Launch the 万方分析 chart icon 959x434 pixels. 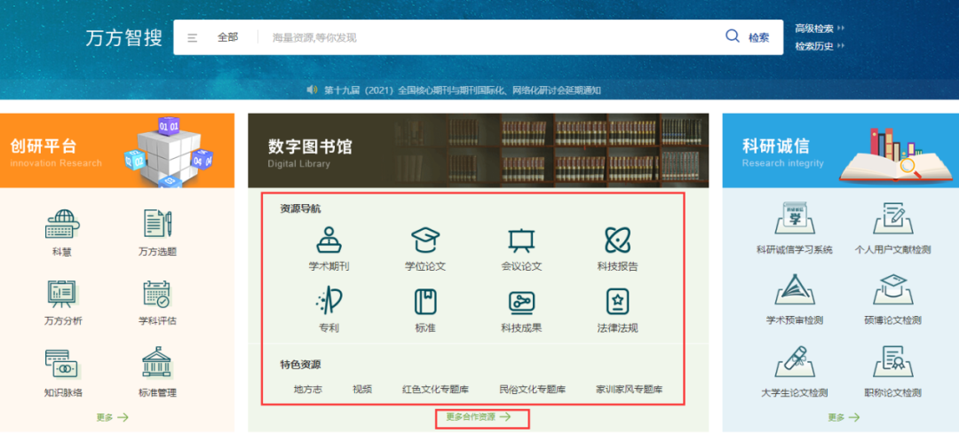pyautogui.click(x=62, y=294)
